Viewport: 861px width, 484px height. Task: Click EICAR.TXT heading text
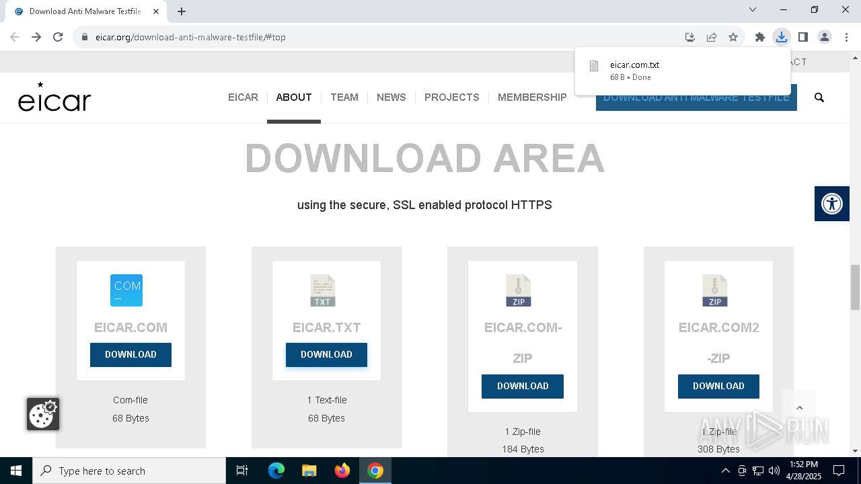click(x=326, y=328)
